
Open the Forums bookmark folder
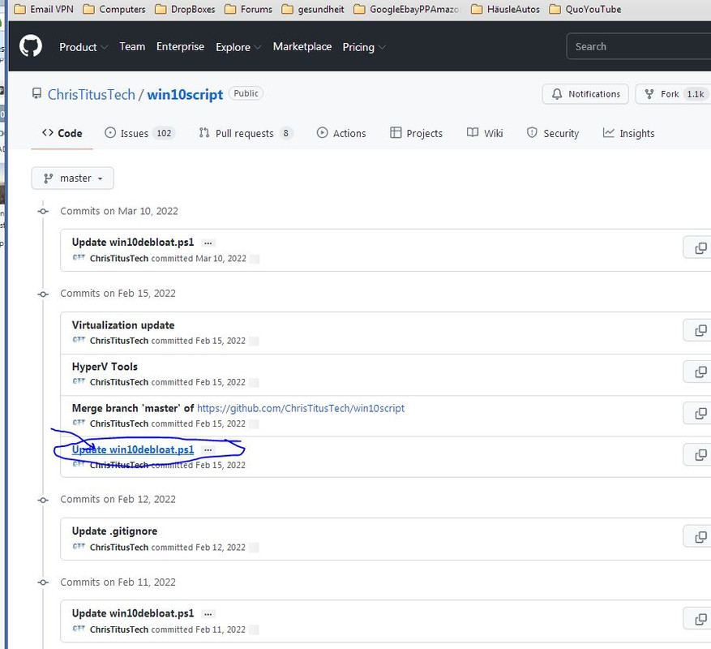(249, 9)
